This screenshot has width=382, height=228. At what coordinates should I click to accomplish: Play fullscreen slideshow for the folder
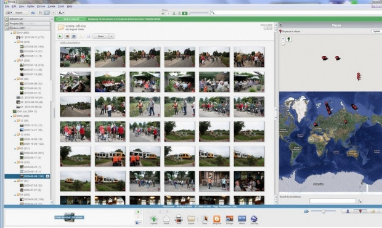click(x=60, y=36)
